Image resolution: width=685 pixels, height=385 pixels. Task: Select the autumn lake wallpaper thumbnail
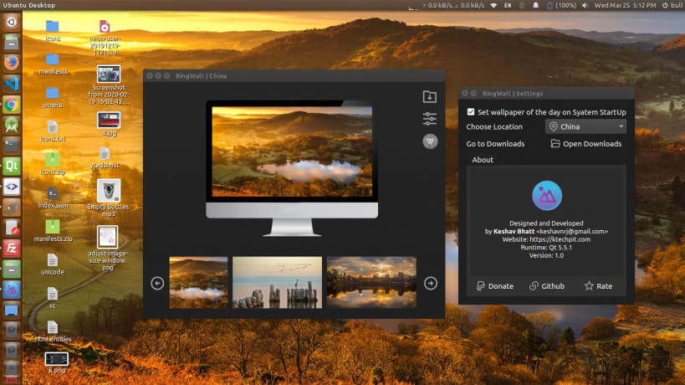point(198,282)
